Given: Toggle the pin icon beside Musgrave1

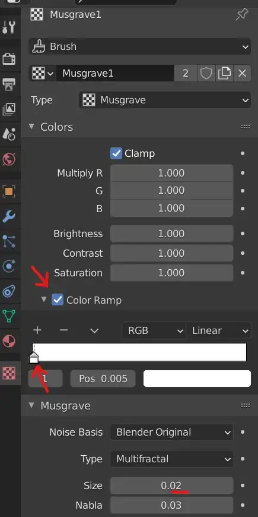Looking at the screenshot, I should click(242, 15).
